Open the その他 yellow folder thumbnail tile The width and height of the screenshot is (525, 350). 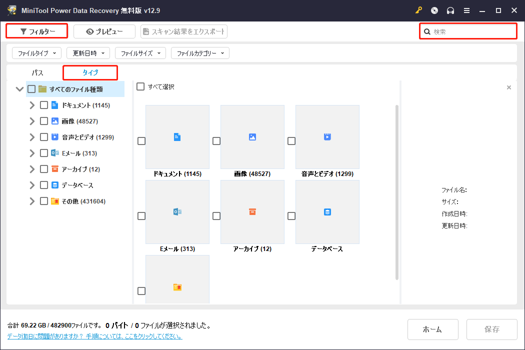pyautogui.click(x=177, y=279)
